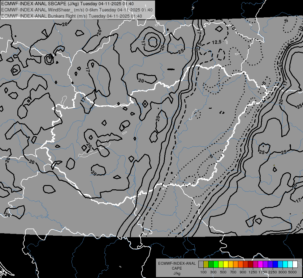Select the legend value 500

[x=223, y=272]
